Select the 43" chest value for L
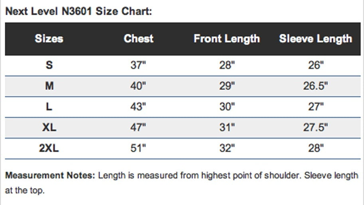This screenshot has width=364, height=205. click(x=138, y=107)
